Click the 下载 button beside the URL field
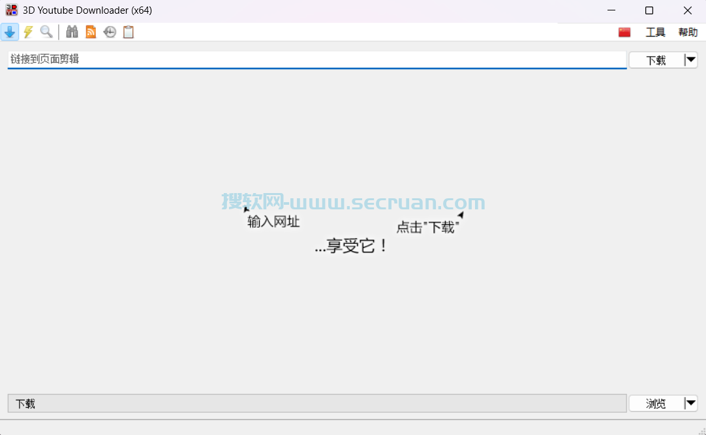 click(x=656, y=60)
